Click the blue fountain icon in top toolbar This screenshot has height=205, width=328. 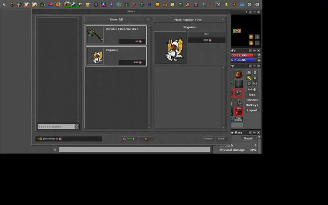coord(119,5)
